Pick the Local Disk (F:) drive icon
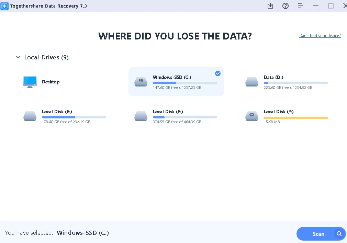The width and height of the screenshot is (347, 243). click(x=141, y=116)
